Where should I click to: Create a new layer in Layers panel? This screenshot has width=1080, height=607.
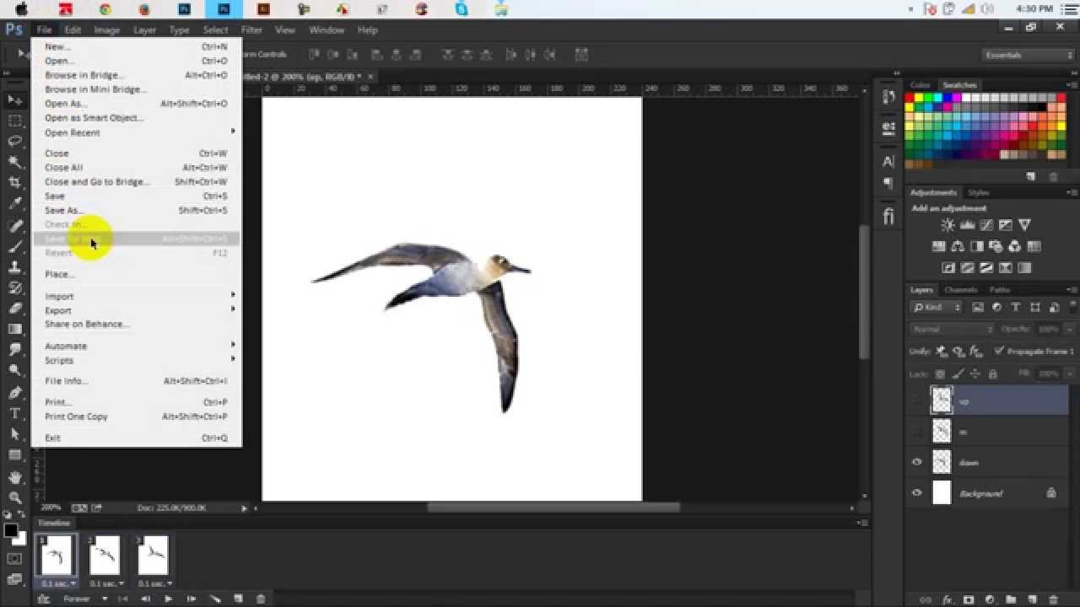point(1034,600)
